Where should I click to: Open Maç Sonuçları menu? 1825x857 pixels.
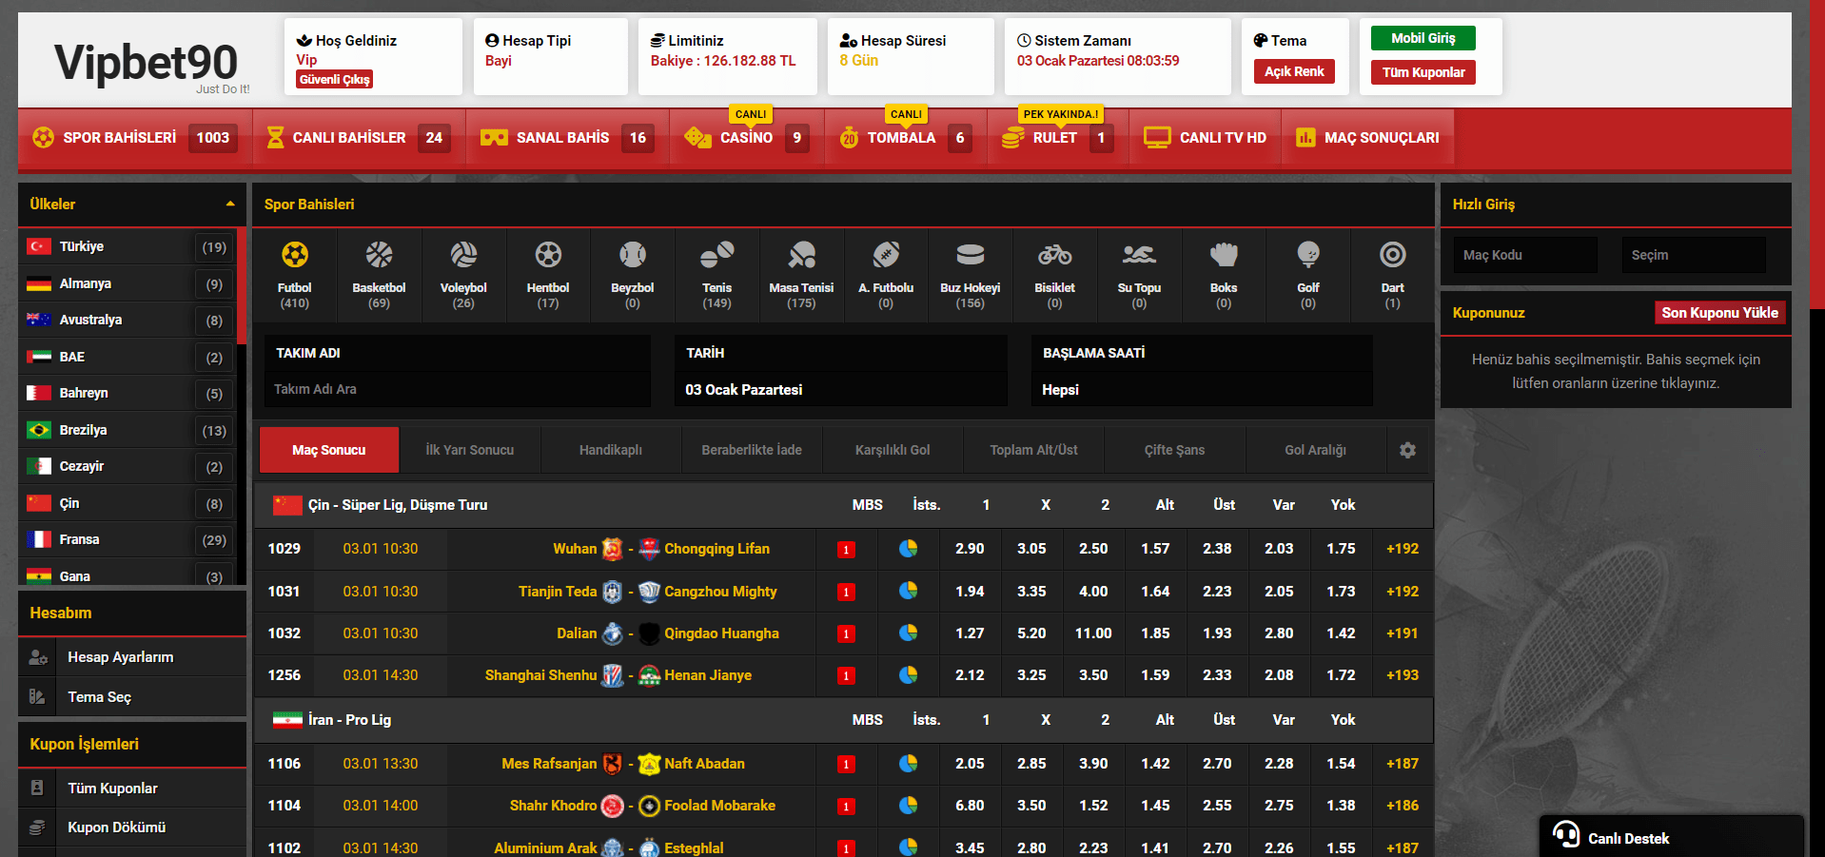1367,138
